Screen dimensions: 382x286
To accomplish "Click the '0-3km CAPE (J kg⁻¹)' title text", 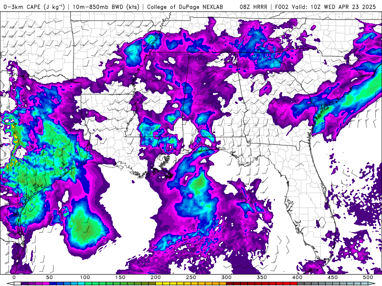I will click(x=34, y=7).
